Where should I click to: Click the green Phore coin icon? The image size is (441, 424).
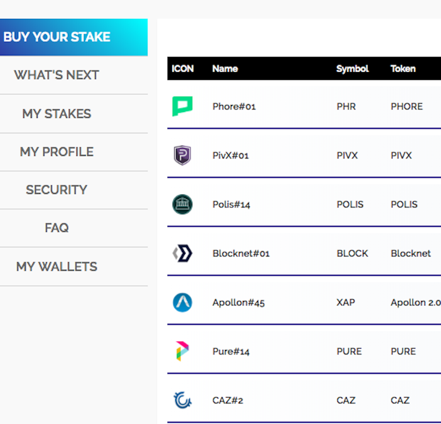coord(182,106)
